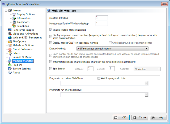Open Global Exclusions page
The height and width of the screenshot is (124, 170).
23,49
